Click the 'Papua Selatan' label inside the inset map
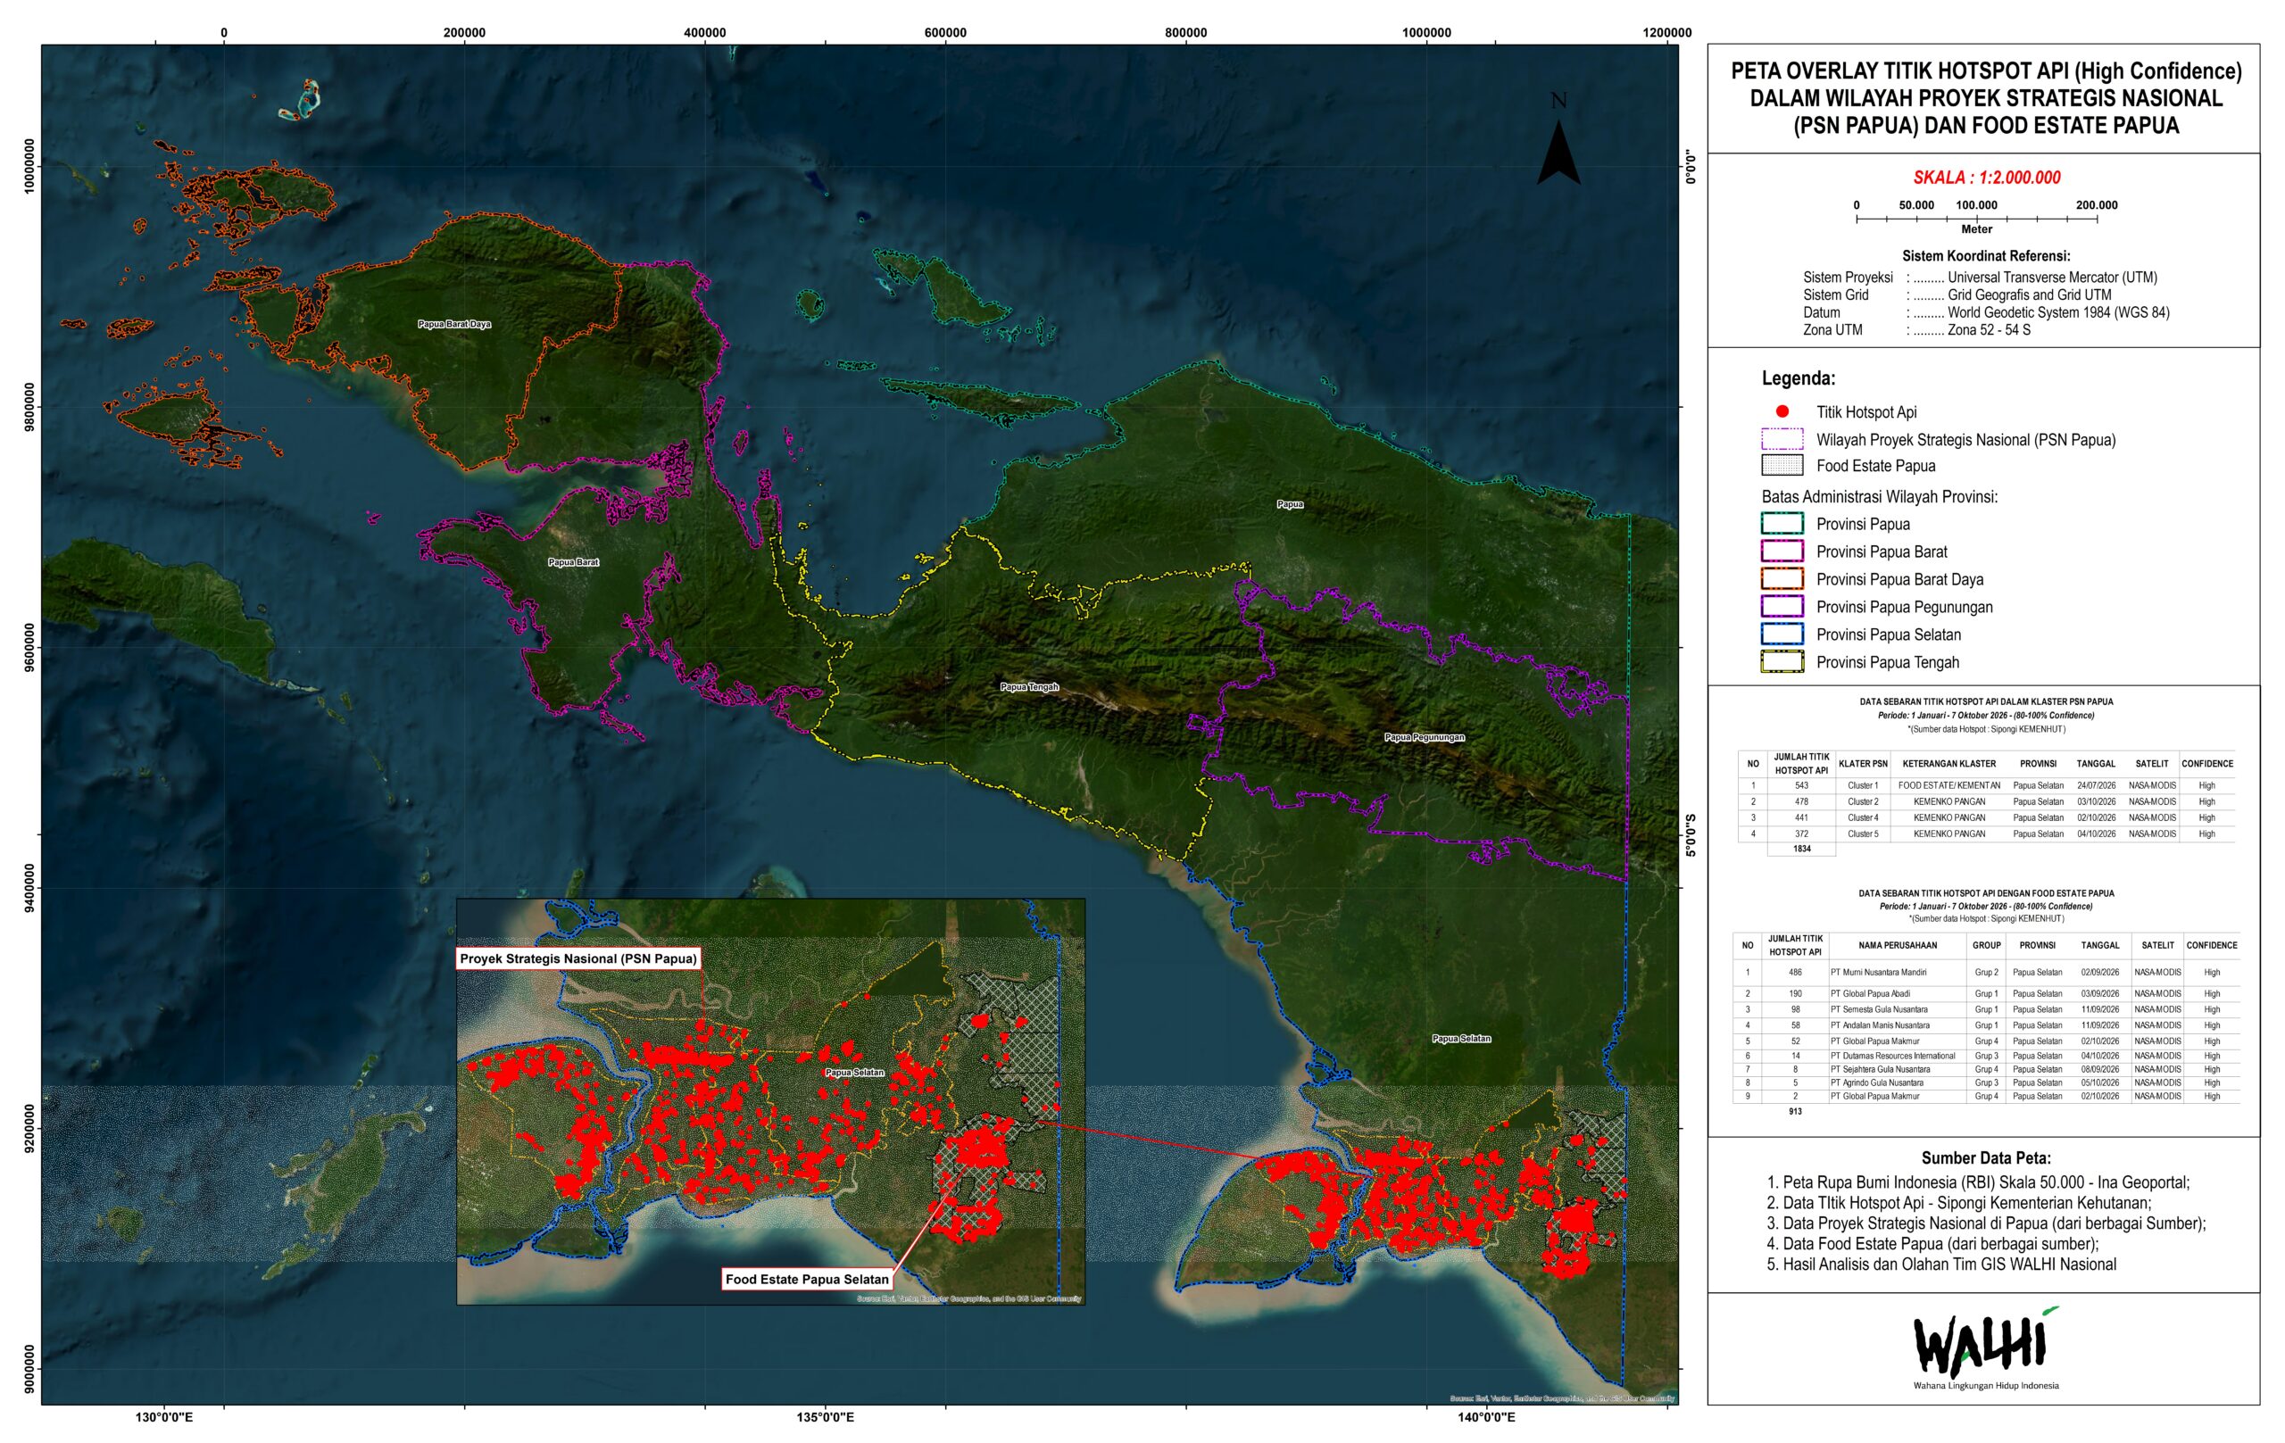Screen dimensions: 2285x1443 (x=854, y=1072)
